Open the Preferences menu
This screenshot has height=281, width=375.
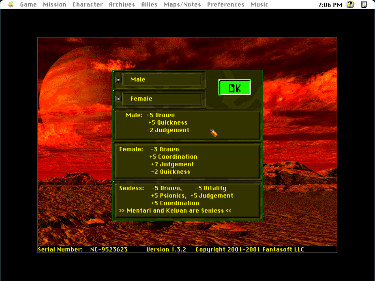click(226, 4)
